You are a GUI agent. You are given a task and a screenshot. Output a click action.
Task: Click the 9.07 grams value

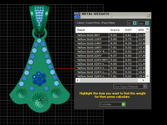[113, 56]
